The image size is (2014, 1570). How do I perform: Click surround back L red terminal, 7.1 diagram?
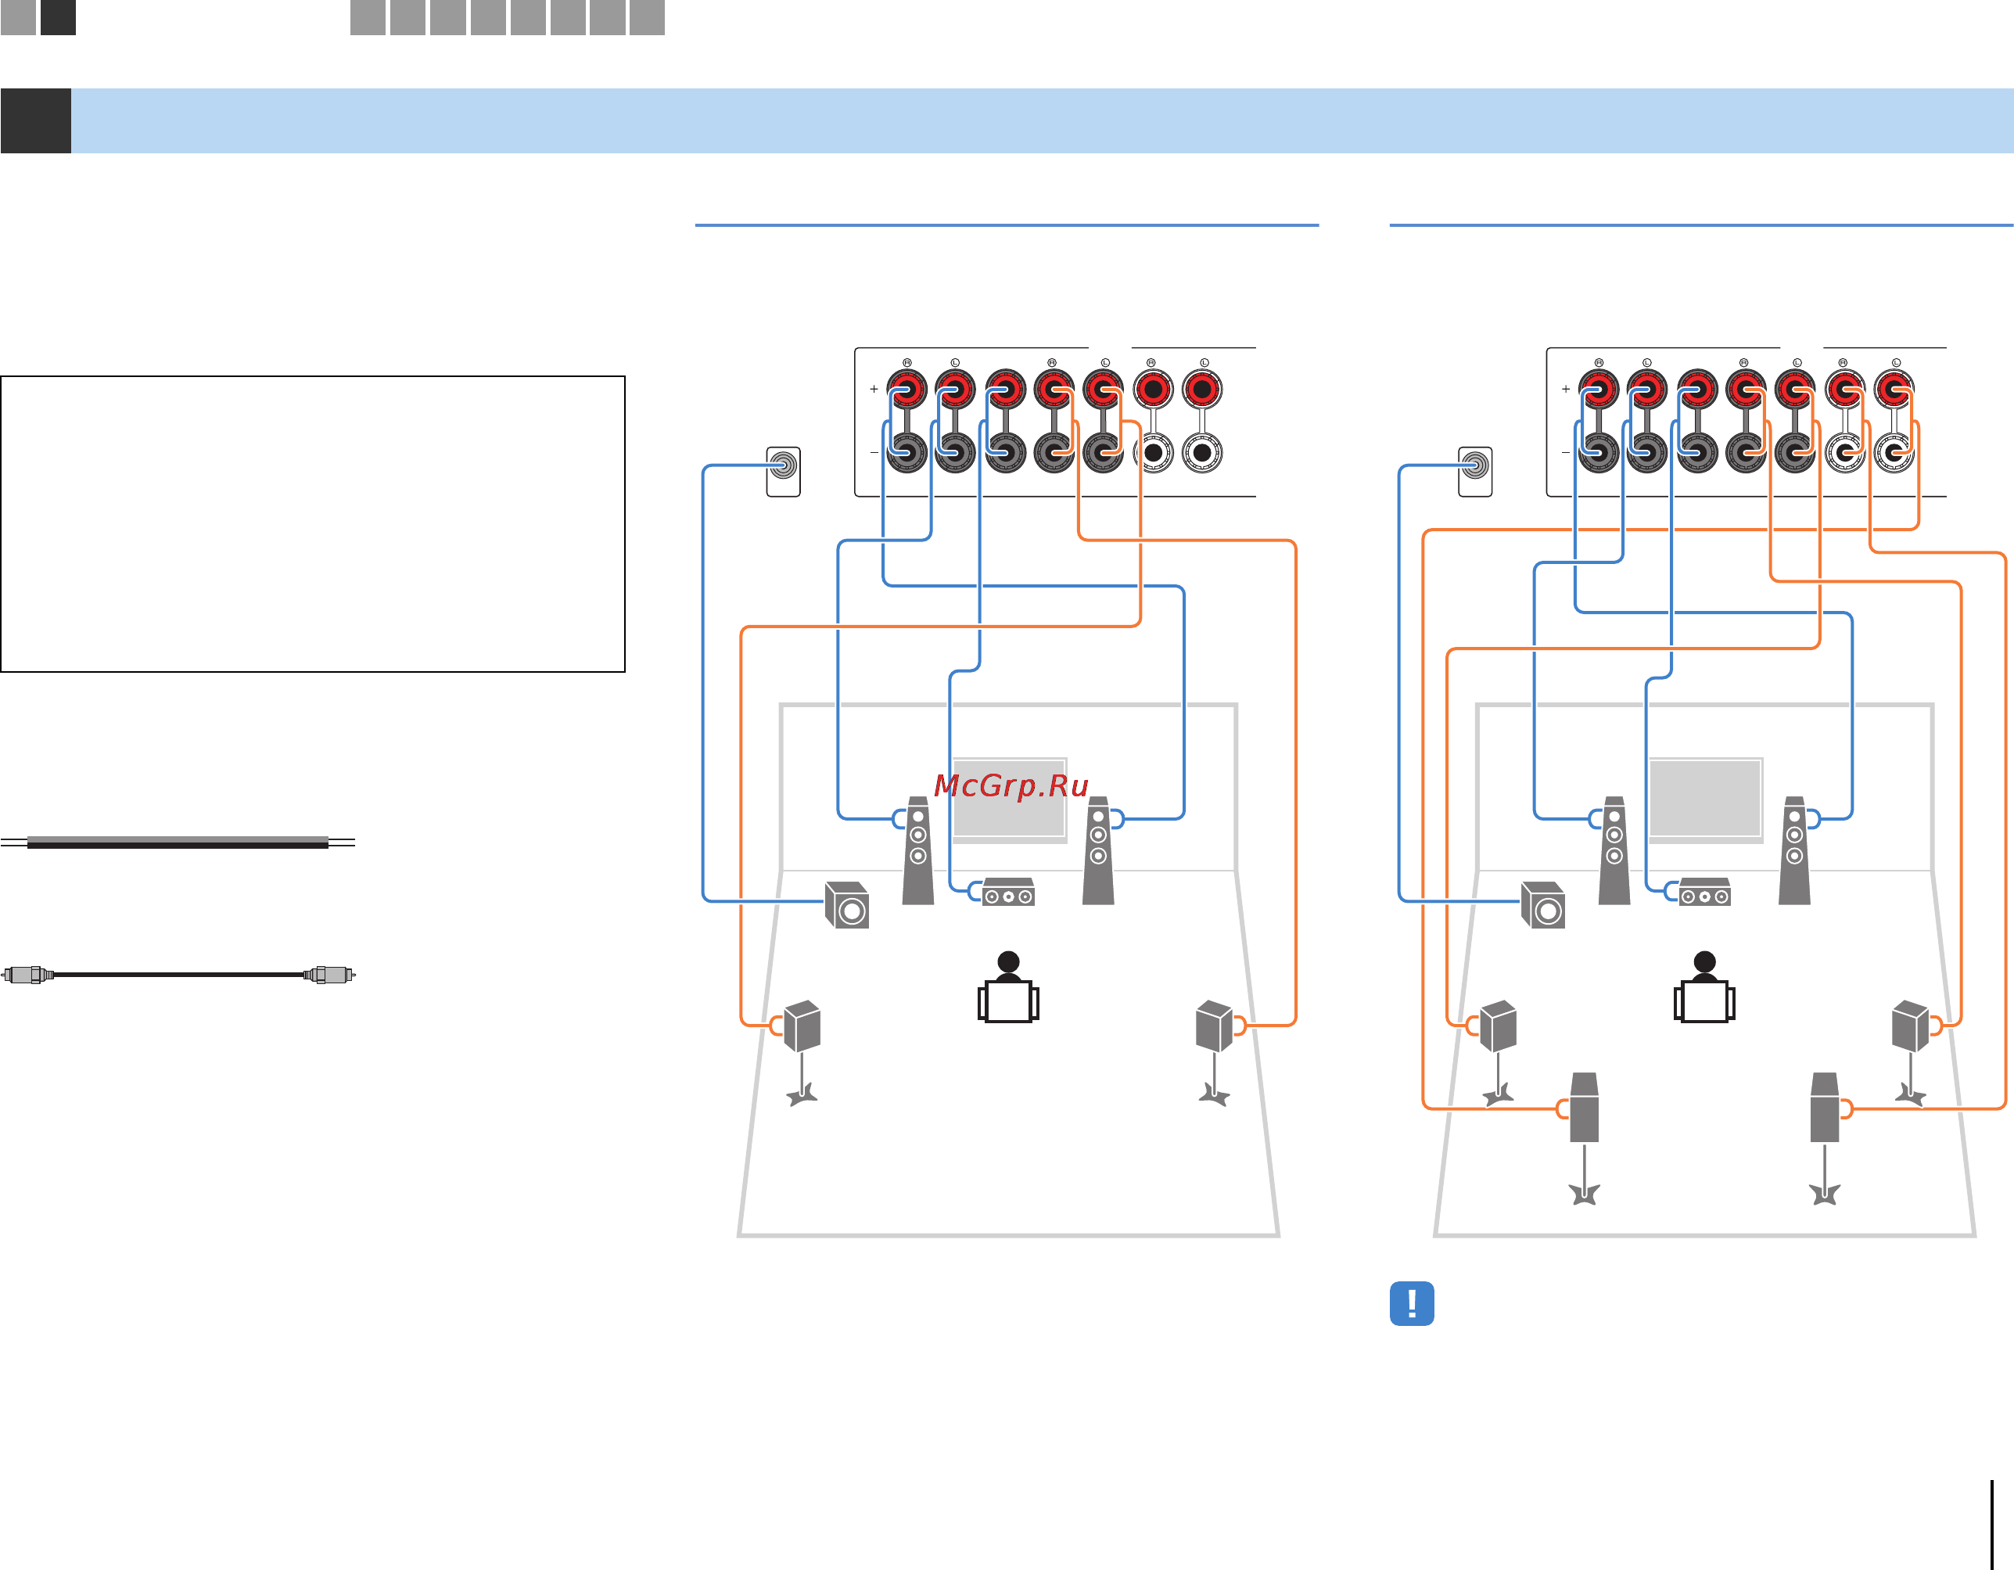[x=1894, y=390]
